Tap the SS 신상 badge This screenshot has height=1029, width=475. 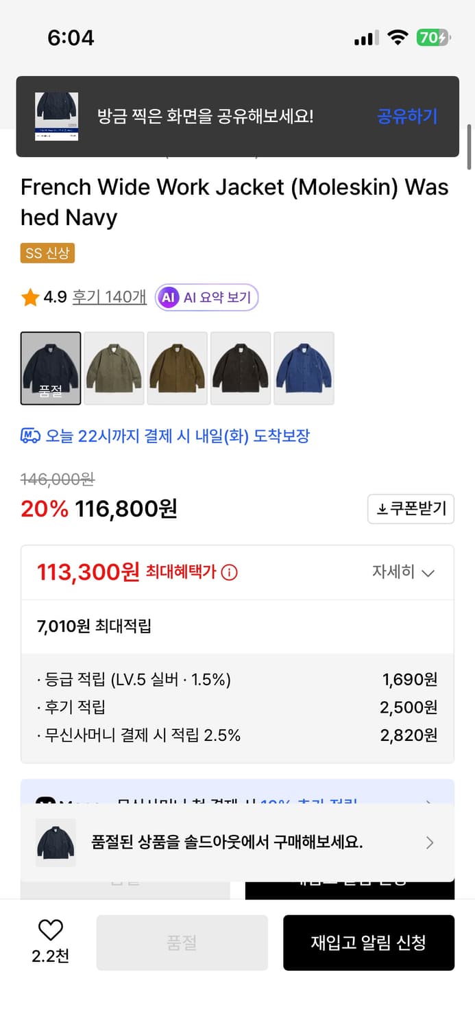coord(47,252)
